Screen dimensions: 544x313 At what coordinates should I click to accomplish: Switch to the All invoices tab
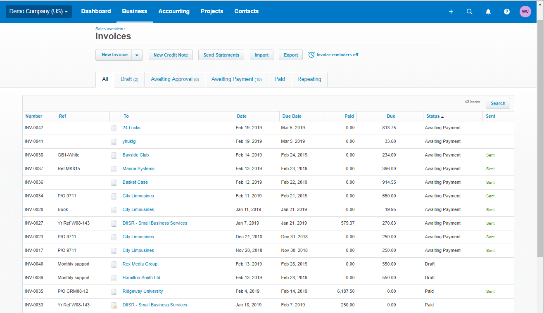tap(105, 79)
